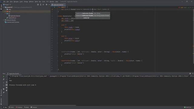Open the Tools menu

click(x=44, y=2)
